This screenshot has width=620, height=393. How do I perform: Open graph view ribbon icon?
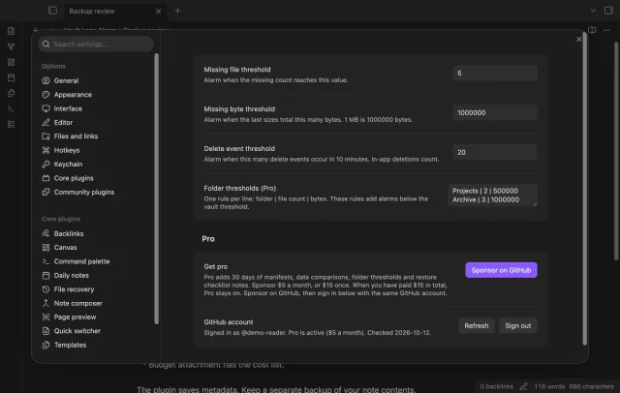pyautogui.click(x=11, y=46)
